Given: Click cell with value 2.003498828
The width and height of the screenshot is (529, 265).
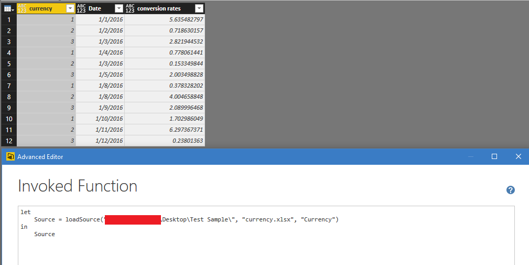Looking at the screenshot, I should [165, 75].
